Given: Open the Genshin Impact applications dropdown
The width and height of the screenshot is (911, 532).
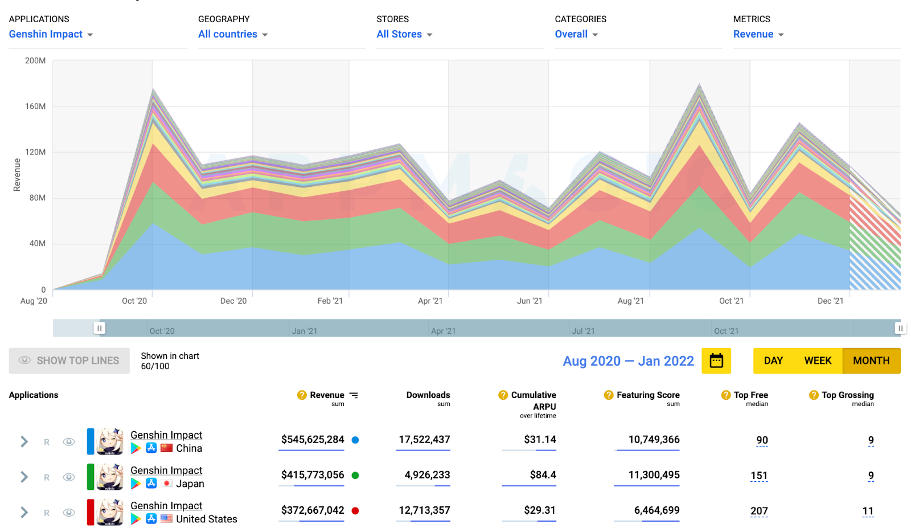Looking at the screenshot, I should tap(51, 34).
